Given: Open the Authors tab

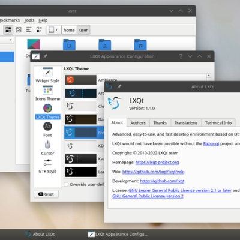Looking at the screenshot, I should tap(138, 123).
